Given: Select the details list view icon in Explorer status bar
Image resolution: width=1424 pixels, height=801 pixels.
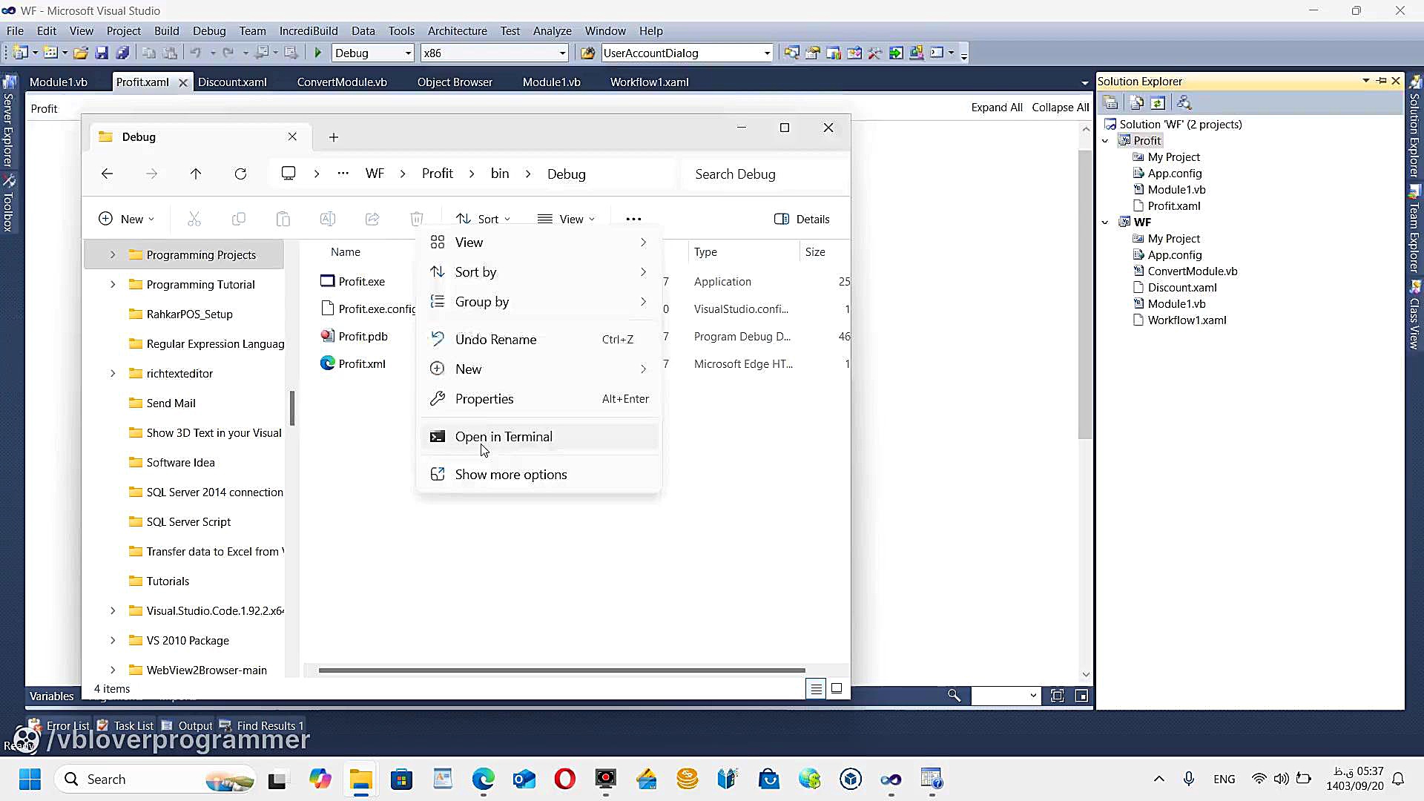Looking at the screenshot, I should click(x=816, y=689).
